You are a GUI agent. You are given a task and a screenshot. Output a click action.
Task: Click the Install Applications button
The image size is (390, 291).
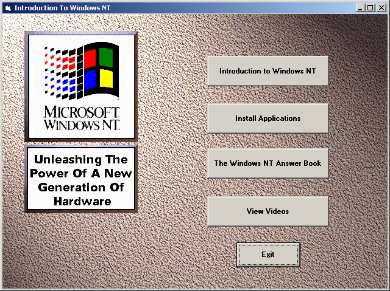pos(268,118)
